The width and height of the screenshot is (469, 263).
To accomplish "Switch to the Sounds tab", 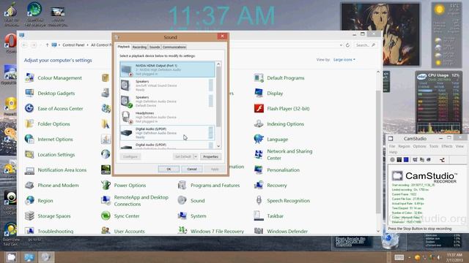I will click(155, 47).
